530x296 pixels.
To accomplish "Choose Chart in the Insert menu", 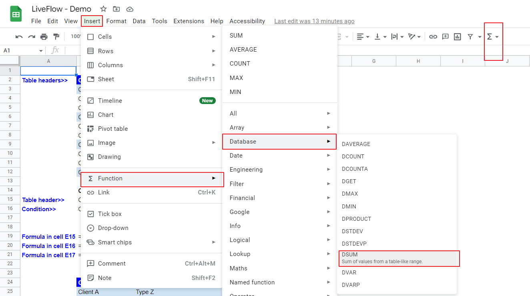I will click(151, 115).
